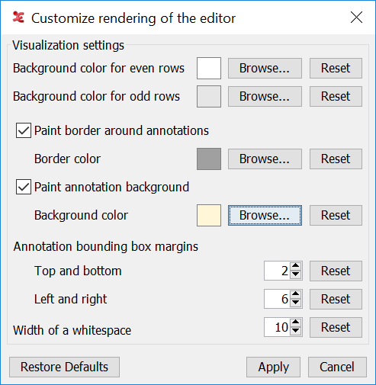Cancel the rendering customization dialog
Screen dimensions: 376x385
pyautogui.click(x=337, y=367)
